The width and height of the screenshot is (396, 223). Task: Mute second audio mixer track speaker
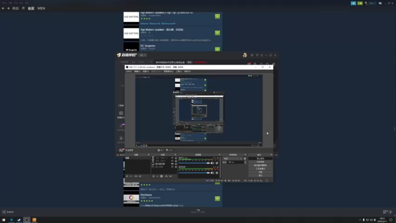click(x=212, y=173)
